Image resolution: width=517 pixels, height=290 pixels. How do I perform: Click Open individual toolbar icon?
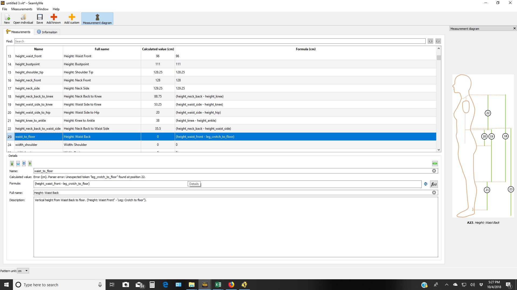tap(23, 19)
